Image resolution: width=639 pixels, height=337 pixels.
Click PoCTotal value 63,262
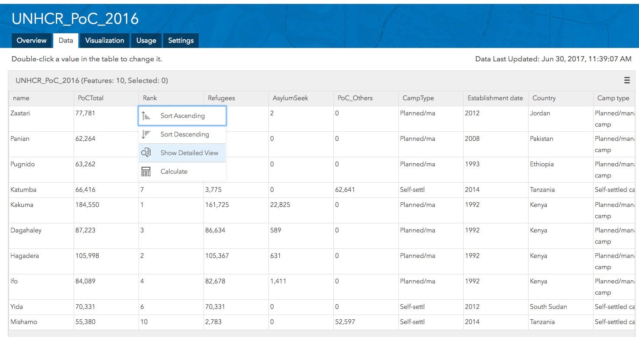coord(86,164)
